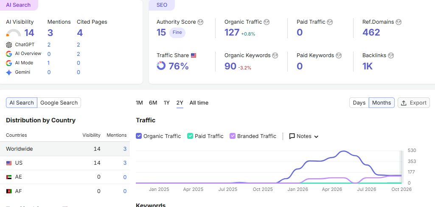The image size is (435, 207).
Task: Open the Worldwide row mentions link
Action: [x=125, y=149]
